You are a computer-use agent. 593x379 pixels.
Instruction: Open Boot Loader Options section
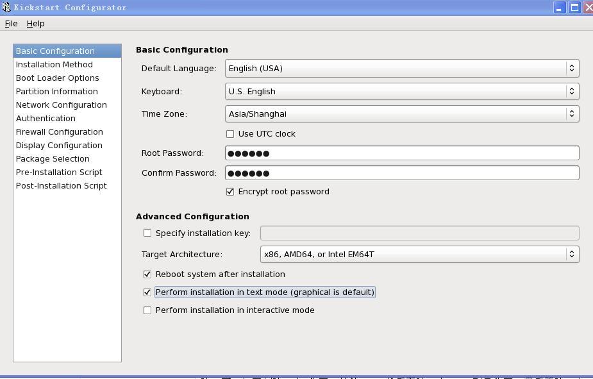(x=67, y=78)
